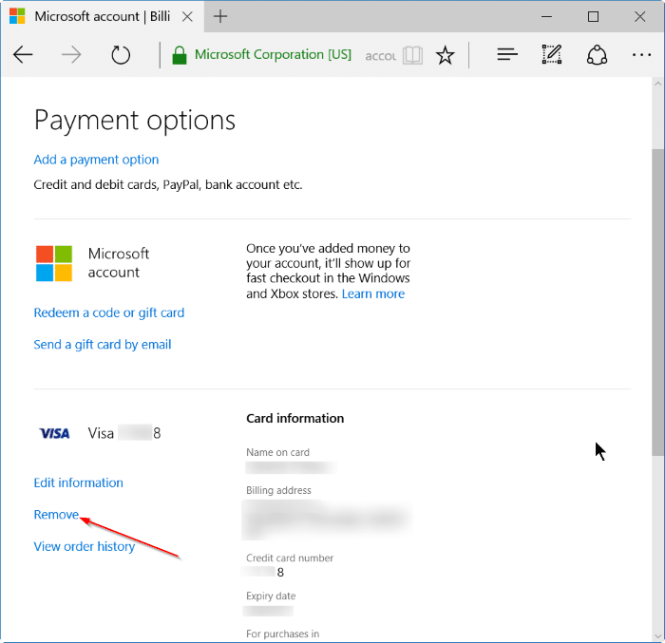The height and width of the screenshot is (643, 665).
Task: Click the Microsoft logo favicon in tab
Action: coord(17,16)
